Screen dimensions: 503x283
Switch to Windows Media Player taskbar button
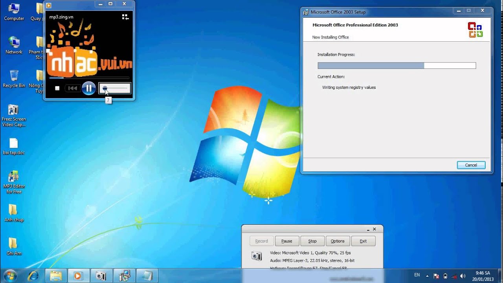point(79,276)
